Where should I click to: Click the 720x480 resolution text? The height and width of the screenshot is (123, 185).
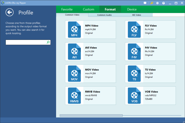tap(149, 99)
